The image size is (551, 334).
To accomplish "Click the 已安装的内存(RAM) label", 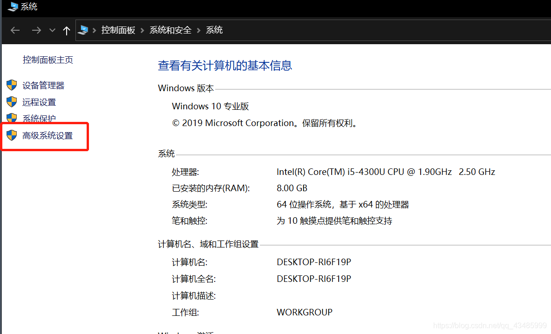I will point(211,188).
